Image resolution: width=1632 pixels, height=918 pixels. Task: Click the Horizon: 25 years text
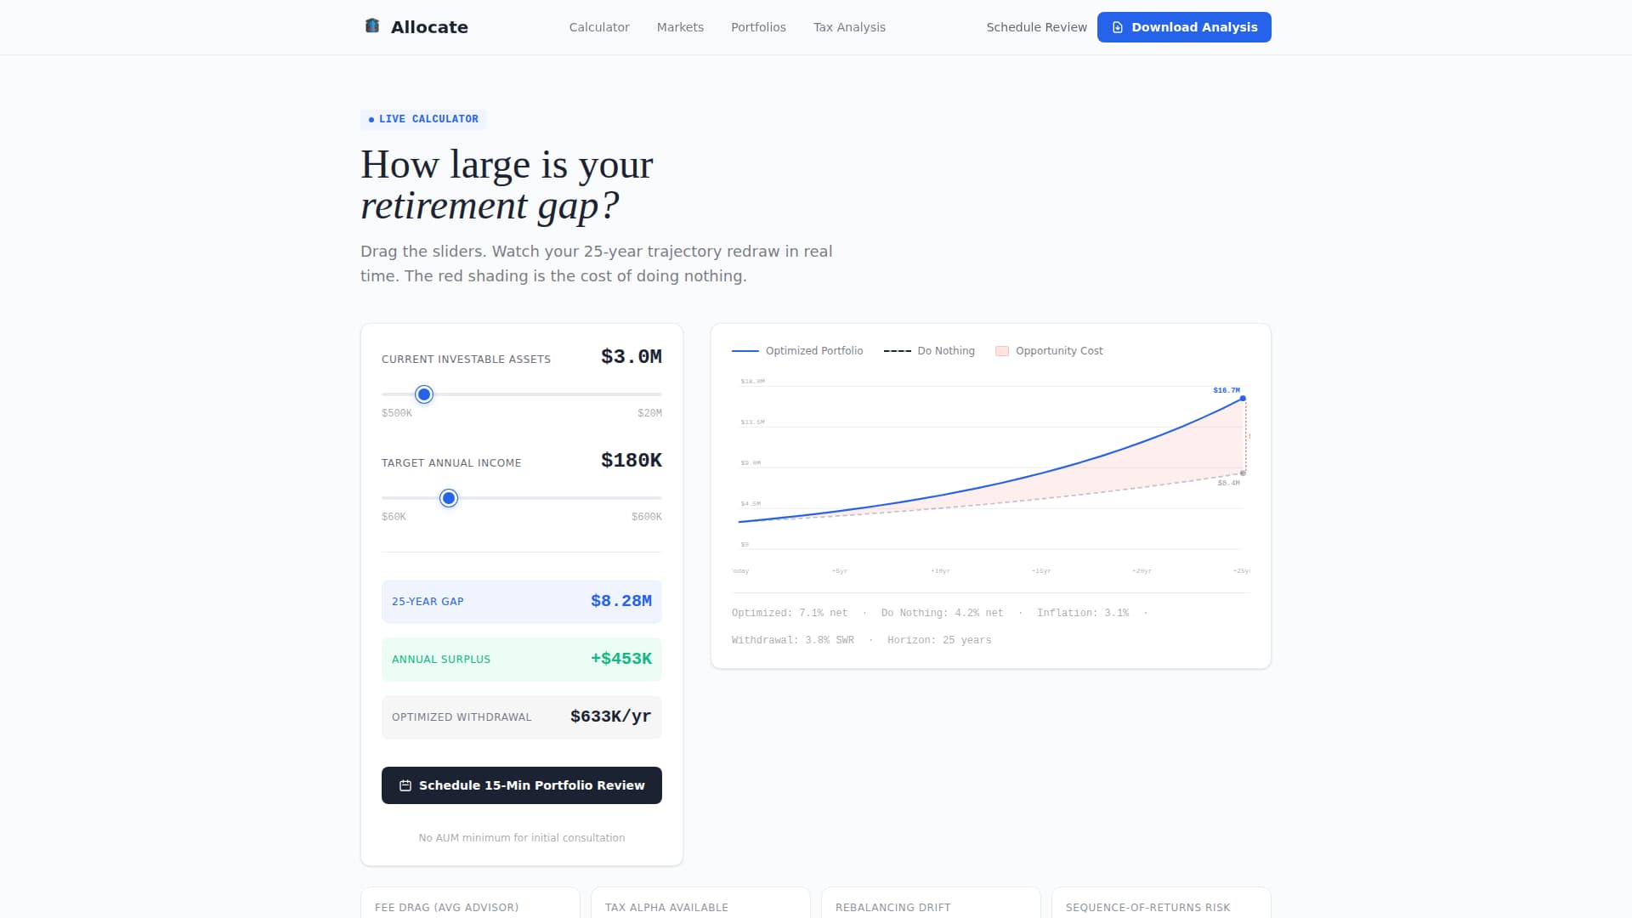pos(939,640)
